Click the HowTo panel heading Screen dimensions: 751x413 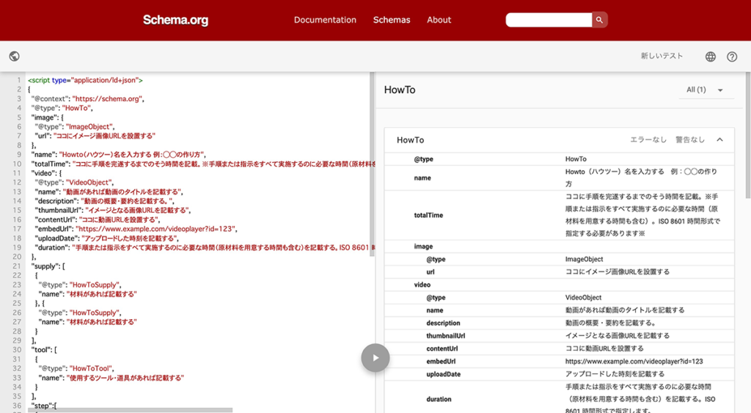[400, 90]
